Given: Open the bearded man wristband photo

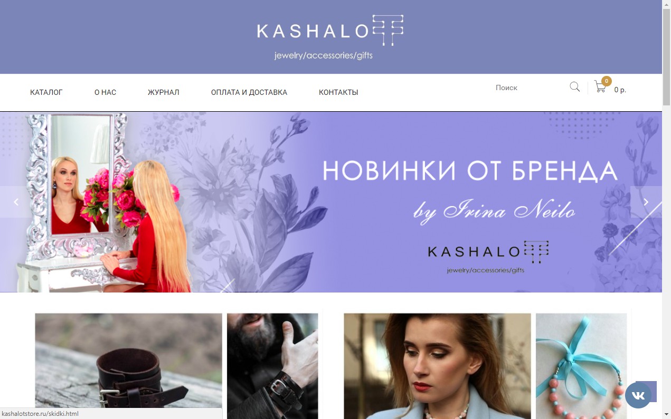Looking at the screenshot, I should point(272,366).
